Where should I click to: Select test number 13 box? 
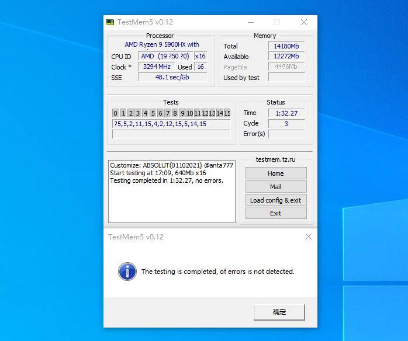point(212,113)
